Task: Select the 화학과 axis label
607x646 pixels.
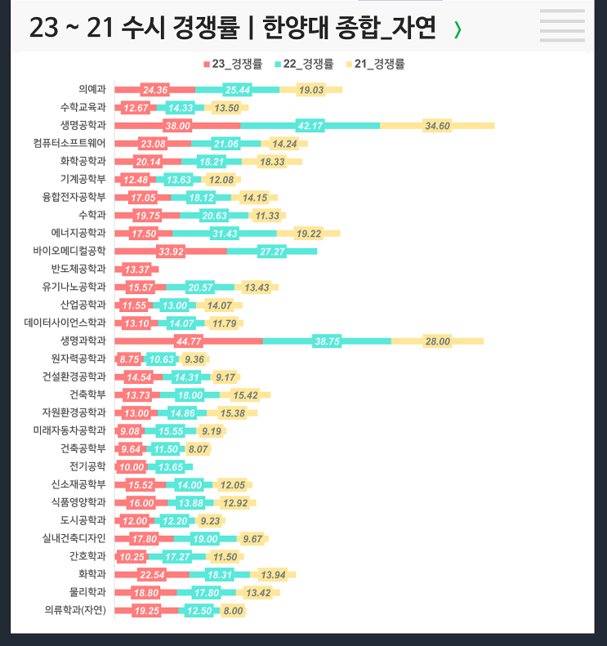Action: [92, 574]
